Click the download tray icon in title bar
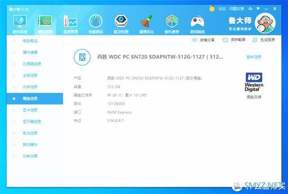The height and width of the screenshot is (194, 288). 250,9
